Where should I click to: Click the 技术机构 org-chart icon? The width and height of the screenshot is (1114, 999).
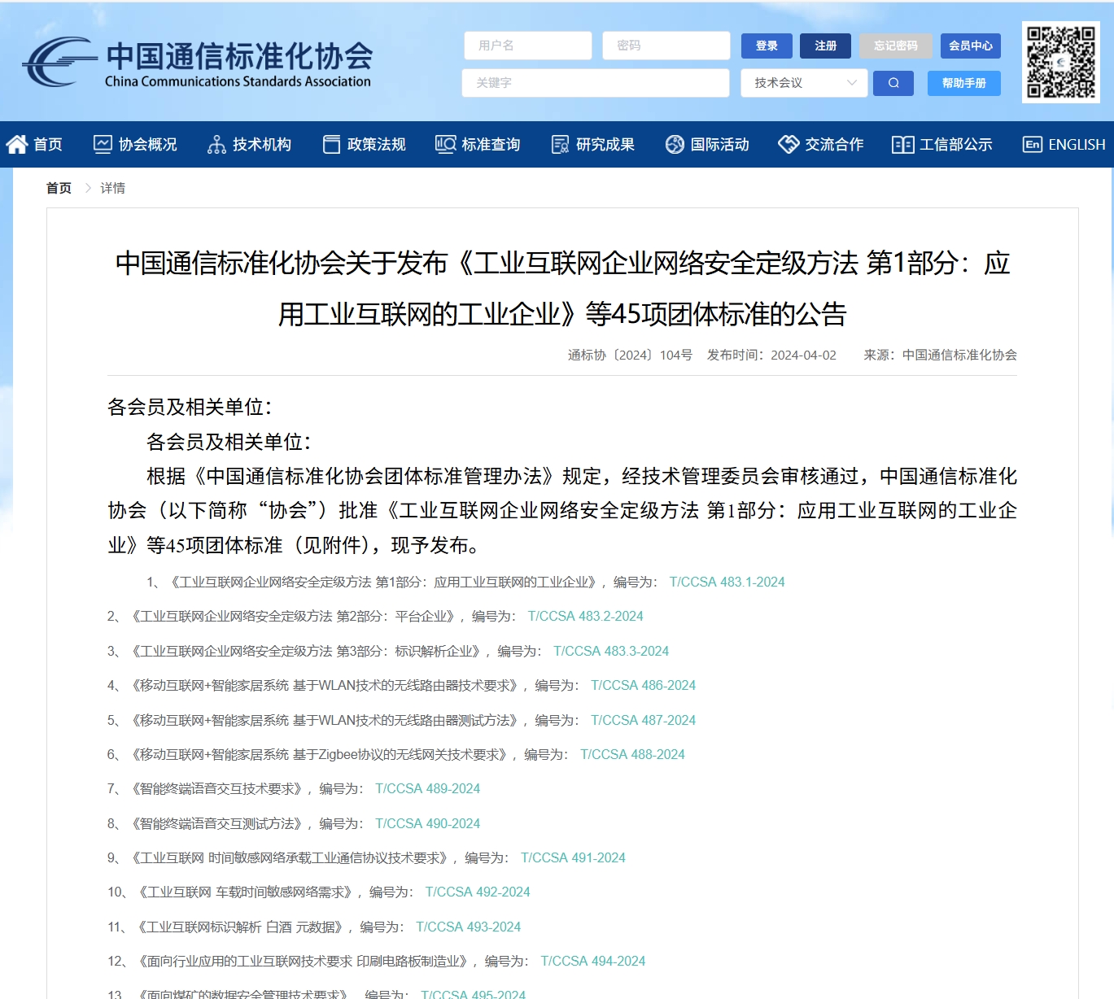216,144
